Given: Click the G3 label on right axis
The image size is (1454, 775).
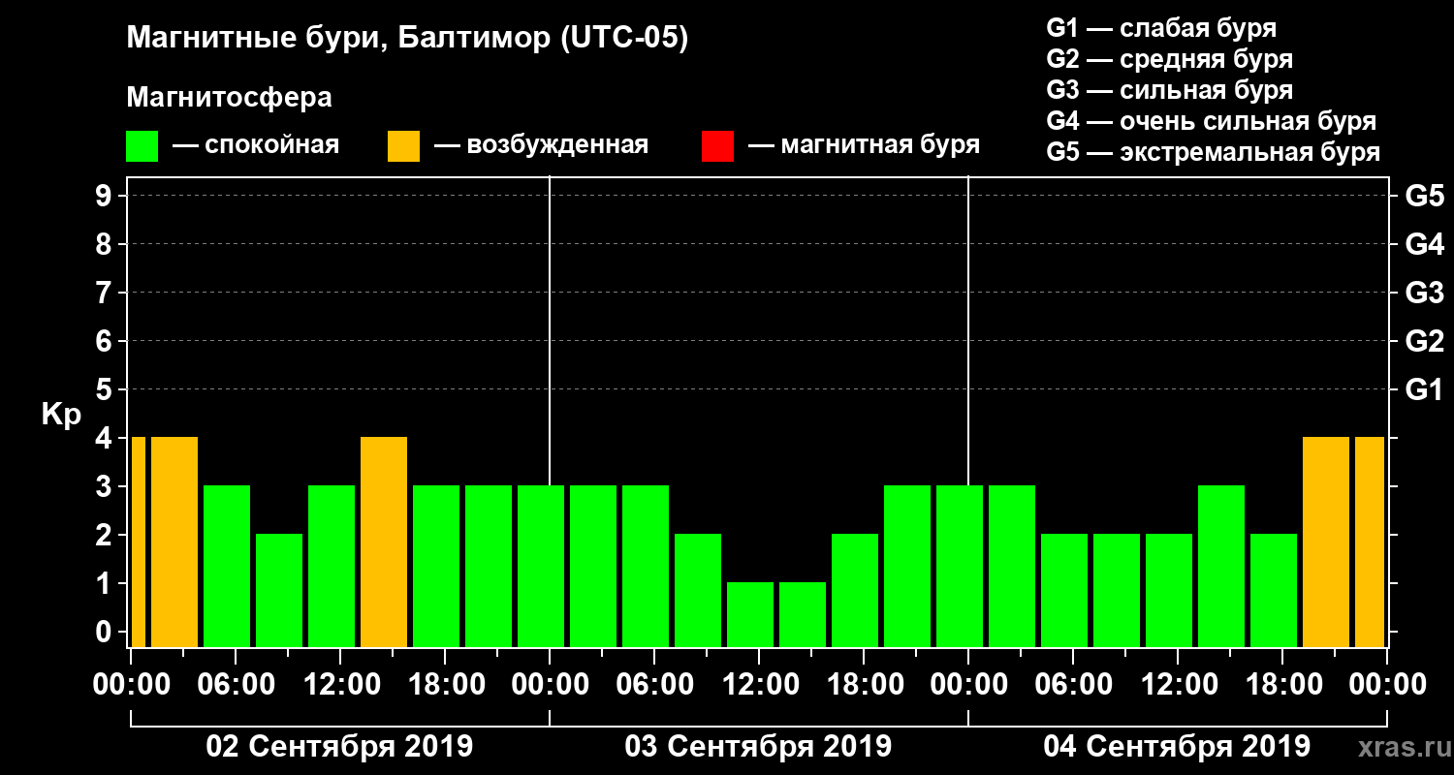Looking at the screenshot, I should click(x=1425, y=293).
